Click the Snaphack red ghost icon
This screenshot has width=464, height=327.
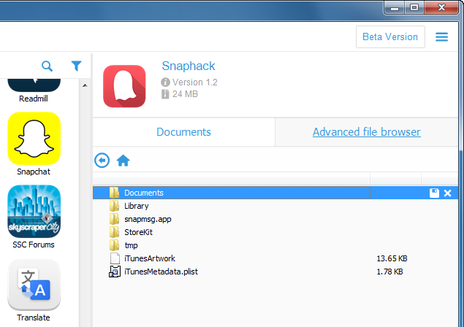[124, 86]
